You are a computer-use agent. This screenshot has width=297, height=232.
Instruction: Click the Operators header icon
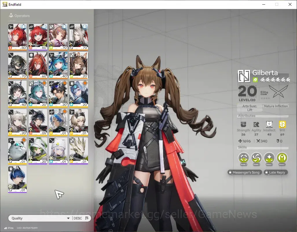(11, 15)
